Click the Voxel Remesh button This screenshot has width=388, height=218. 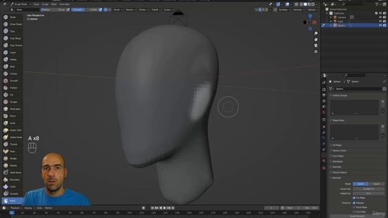pyautogui.click(x=357, y=216)
